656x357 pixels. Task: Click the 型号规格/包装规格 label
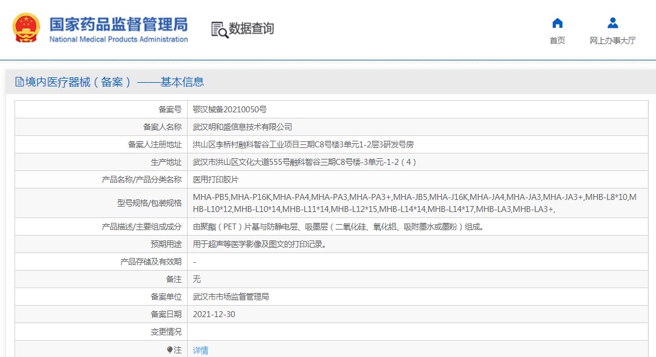point(149,203)
